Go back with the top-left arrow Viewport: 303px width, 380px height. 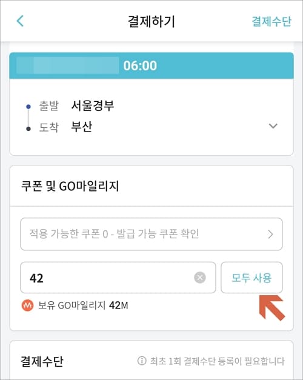20,21
